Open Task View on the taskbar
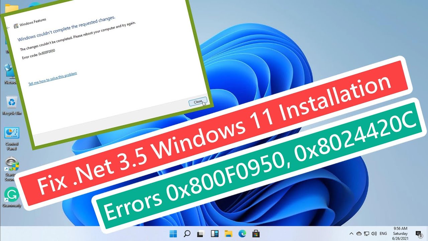428x241 pixels. pos(201,234)
